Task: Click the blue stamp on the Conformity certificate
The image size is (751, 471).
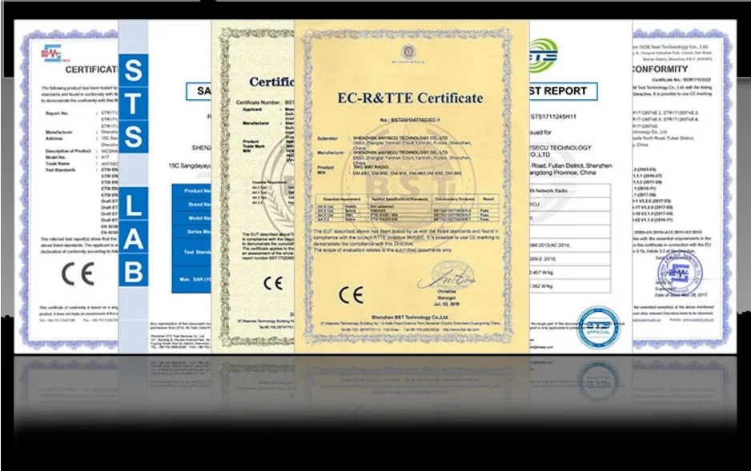Action: 681,271
